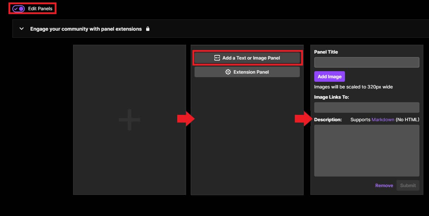Click the large plus icon to add panel

(x=129, y=120)
